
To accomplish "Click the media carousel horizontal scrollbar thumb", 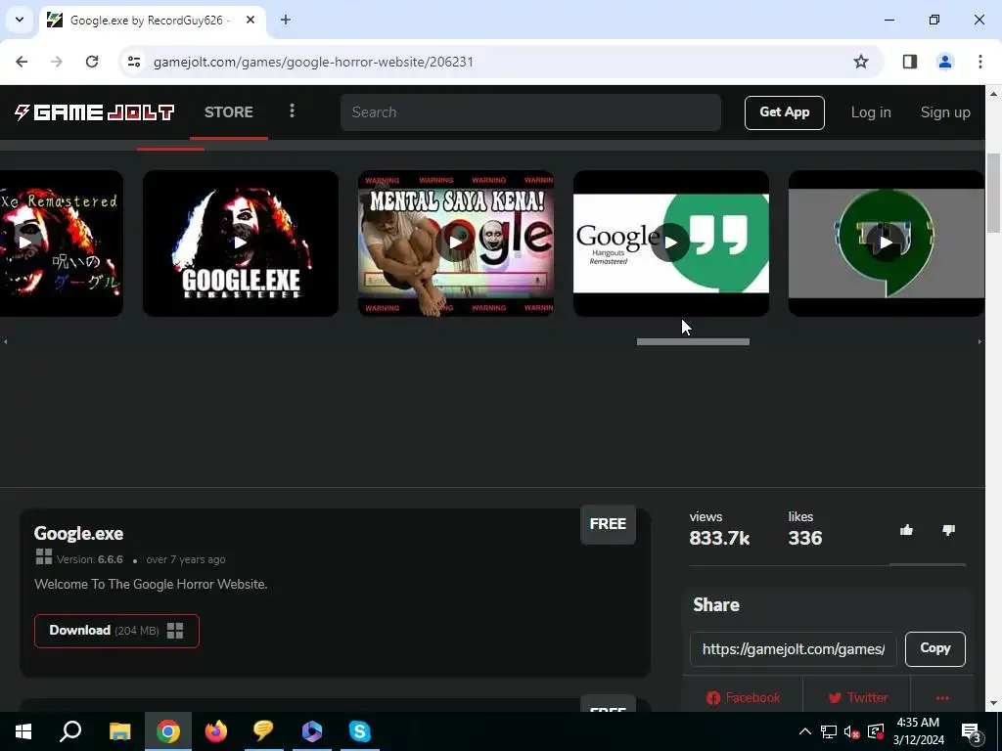I will click(693, 341).
